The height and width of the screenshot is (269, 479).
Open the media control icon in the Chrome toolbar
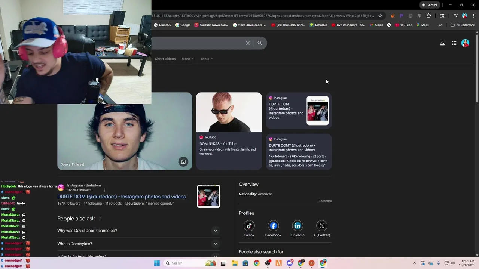pyautogui.click(x=455, y=16)
